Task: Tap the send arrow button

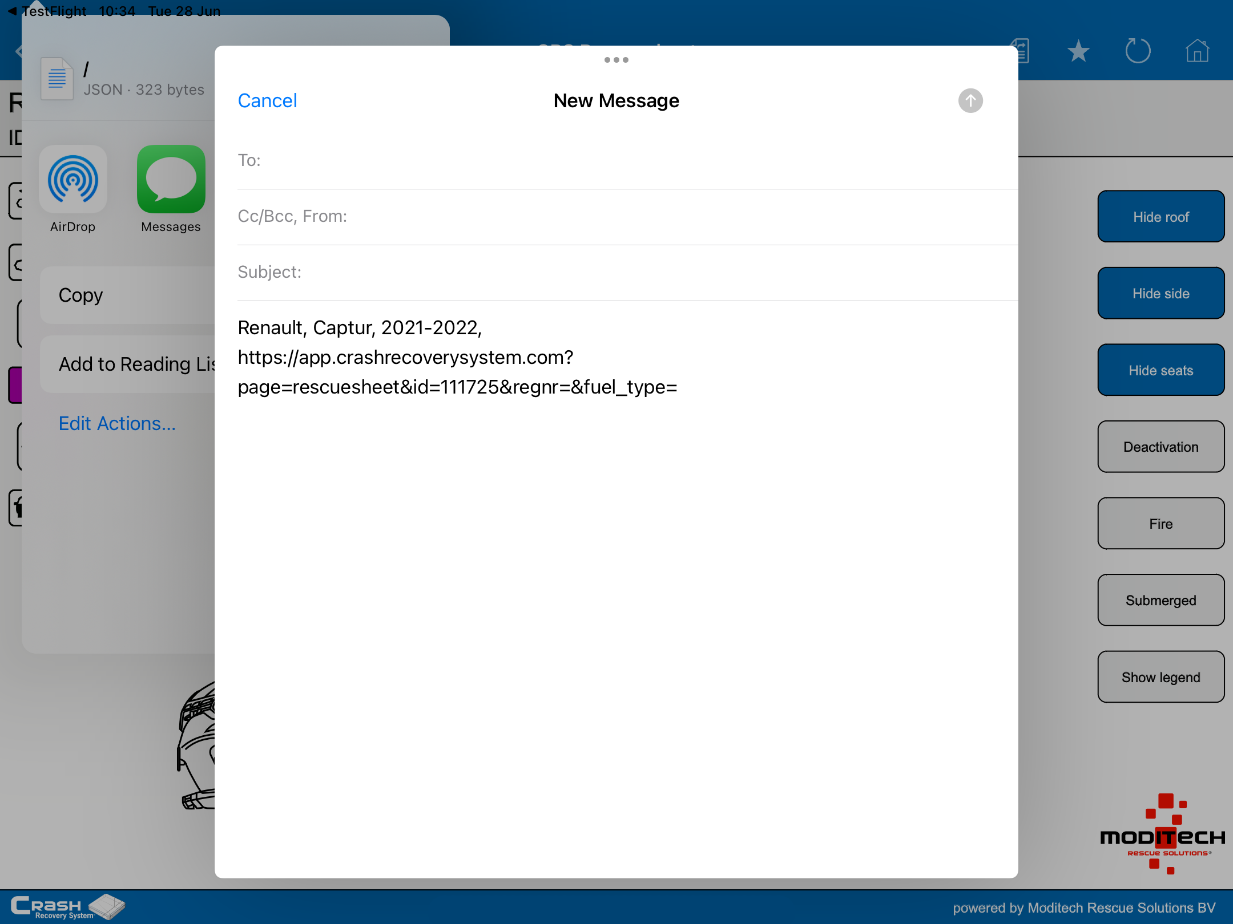Action: 970,101
